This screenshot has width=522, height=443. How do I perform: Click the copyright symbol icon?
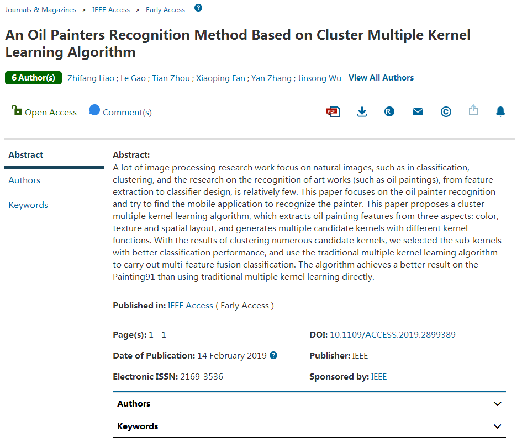tap(446, 111)
